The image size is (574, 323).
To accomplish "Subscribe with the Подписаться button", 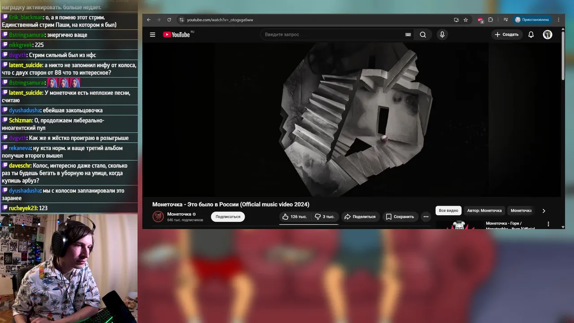I will coord(228,217).
